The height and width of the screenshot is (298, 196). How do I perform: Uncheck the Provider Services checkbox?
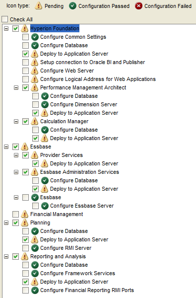25,155
